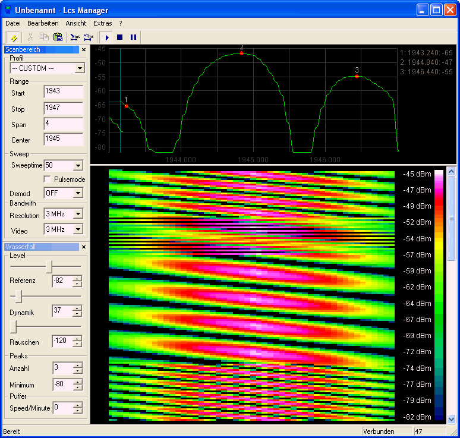Click the second ms timing icon with question mark
Viewport: 460px width, 438px height.
tap(89, 37)
